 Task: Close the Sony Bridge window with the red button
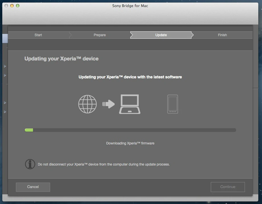pyautogui.click(x=6, y=6)
